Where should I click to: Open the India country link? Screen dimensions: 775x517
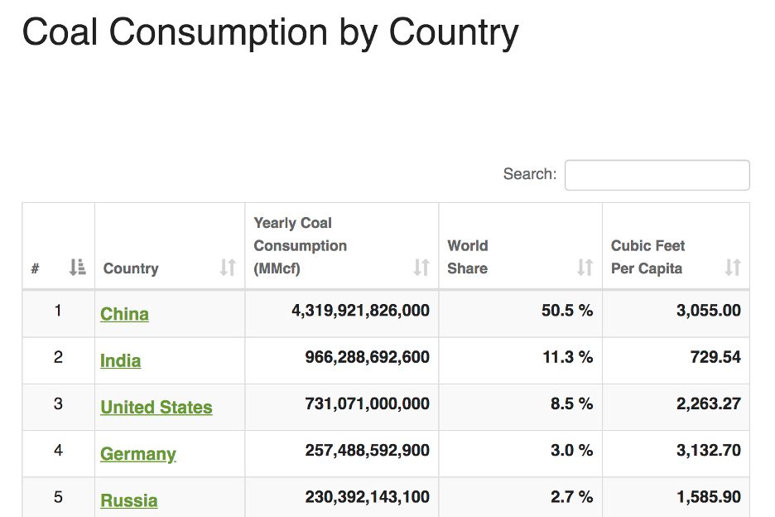point(121,360)
